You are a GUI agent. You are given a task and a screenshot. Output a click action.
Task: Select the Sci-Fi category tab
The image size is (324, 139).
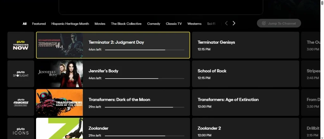pos(211,24)
